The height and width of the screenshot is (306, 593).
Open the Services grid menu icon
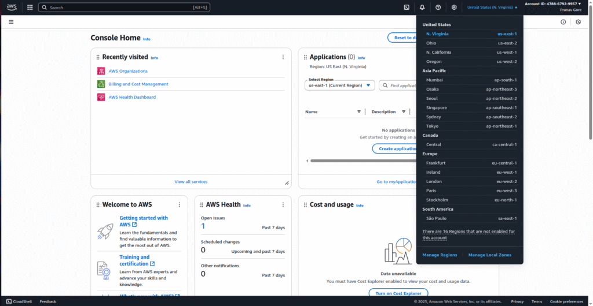30,7
